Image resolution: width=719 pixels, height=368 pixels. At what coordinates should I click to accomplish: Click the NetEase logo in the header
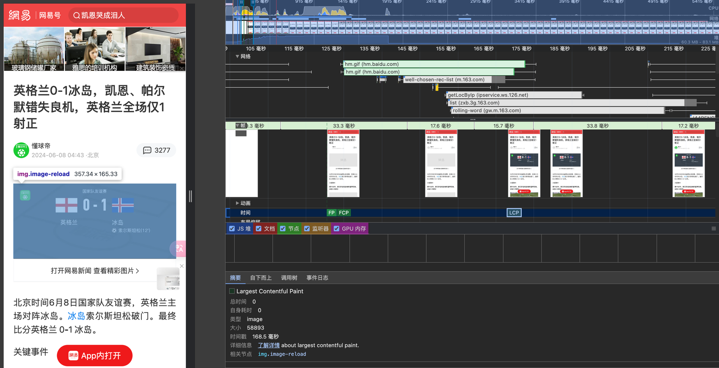tap(20, 16)
